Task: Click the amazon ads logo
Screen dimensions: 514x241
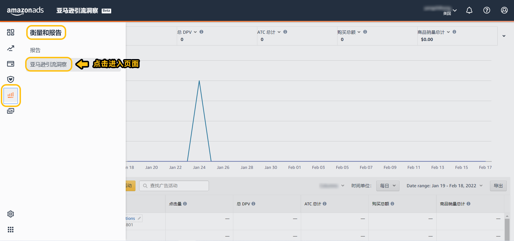Action: pos(25,11)
